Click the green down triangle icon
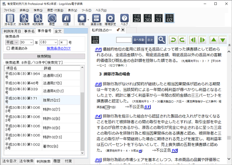The image size is (232, 165). [223, 40]
